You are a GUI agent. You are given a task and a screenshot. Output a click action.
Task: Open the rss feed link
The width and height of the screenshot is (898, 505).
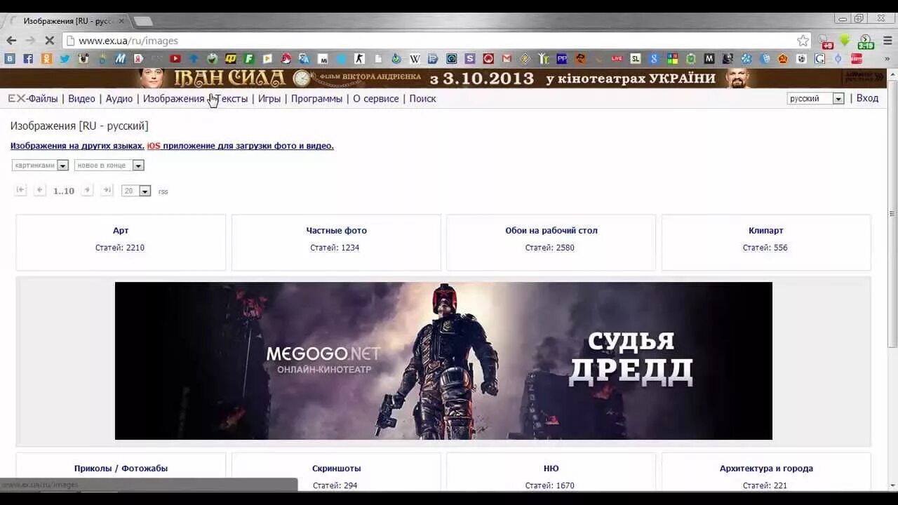163,191
